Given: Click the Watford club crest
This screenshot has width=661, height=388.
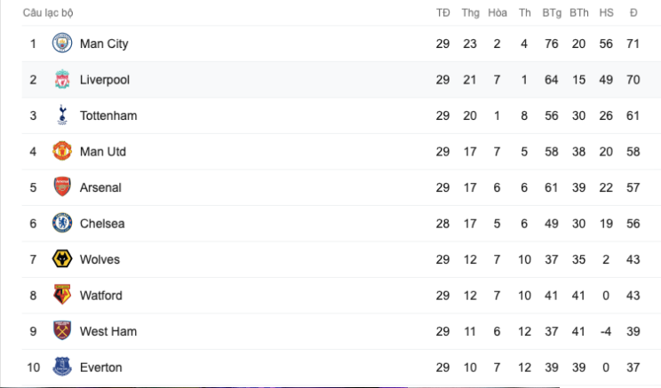Looking at the screenshot, I should [x=61, y=295].
